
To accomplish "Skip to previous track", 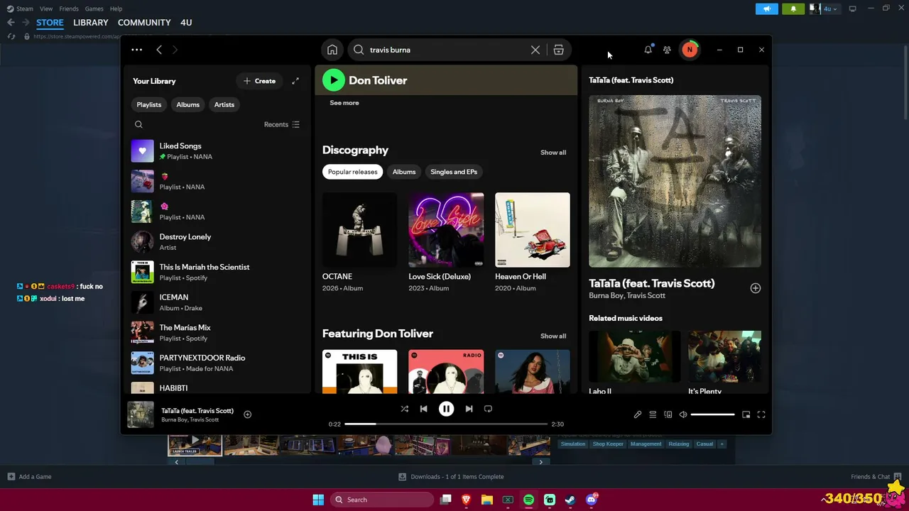I will pos(423,409).
